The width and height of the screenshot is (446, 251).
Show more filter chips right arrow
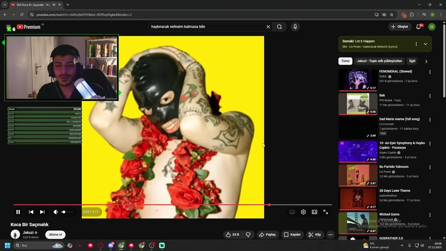click(x=426, y=61)
